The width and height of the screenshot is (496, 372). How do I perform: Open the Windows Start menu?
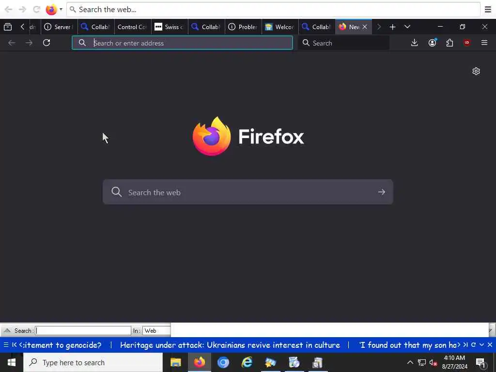[x=12, y=362]
